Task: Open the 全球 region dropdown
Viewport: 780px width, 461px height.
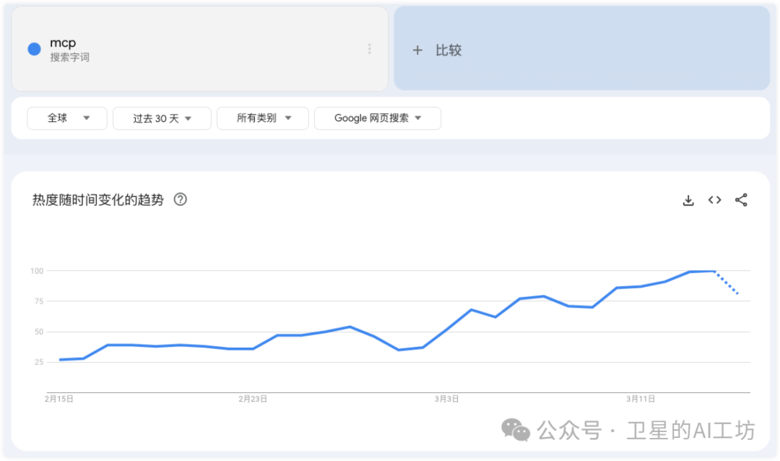Action: pyautogui.click(x=66, y=118)
